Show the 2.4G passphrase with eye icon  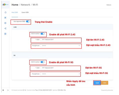pyautogui.click(x=79, y=45)
